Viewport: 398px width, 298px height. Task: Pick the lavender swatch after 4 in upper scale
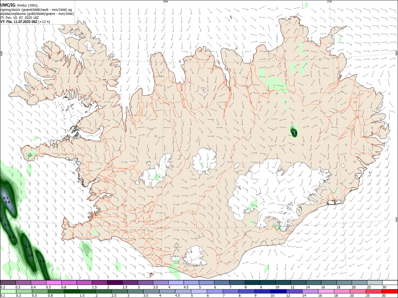pyautogui.click(x=176, y=282)
